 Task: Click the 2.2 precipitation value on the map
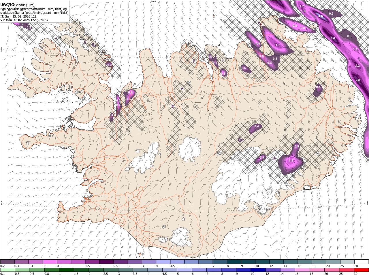(357, 66)
